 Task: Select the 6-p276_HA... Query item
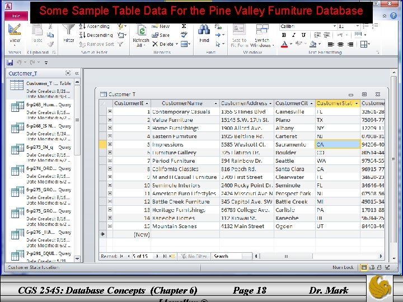tap(41, 238)
